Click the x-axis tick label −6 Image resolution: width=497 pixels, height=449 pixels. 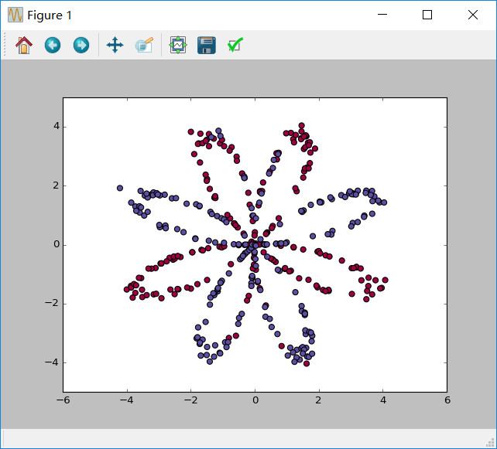coord(62,400)
